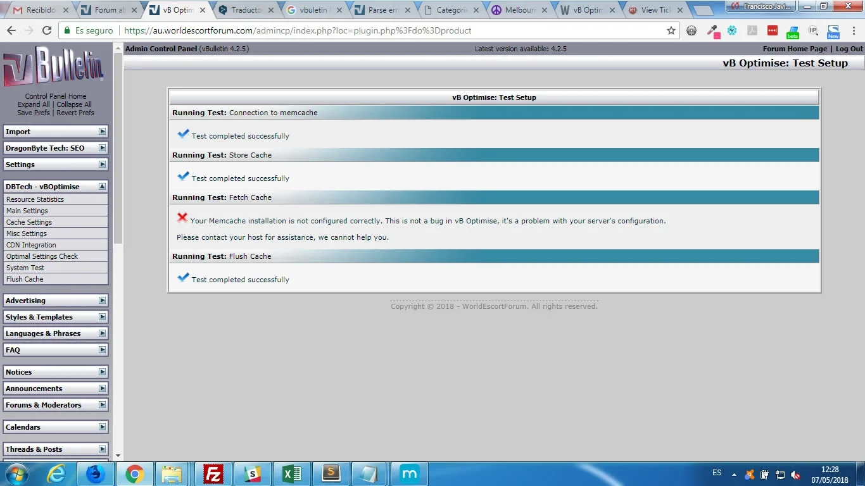Open the PDF extension icon
This screenshot has width=865, height=486.
click(752, 30)
